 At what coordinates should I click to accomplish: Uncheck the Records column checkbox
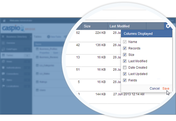(125, 48)
